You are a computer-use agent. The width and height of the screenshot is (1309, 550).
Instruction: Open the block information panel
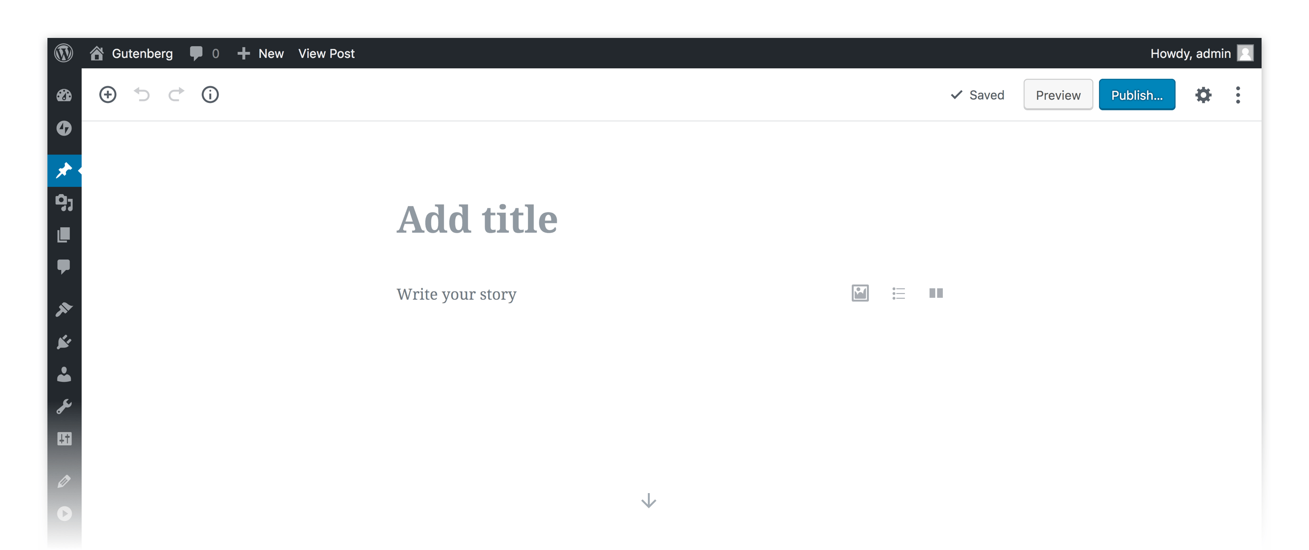(211, 94)
